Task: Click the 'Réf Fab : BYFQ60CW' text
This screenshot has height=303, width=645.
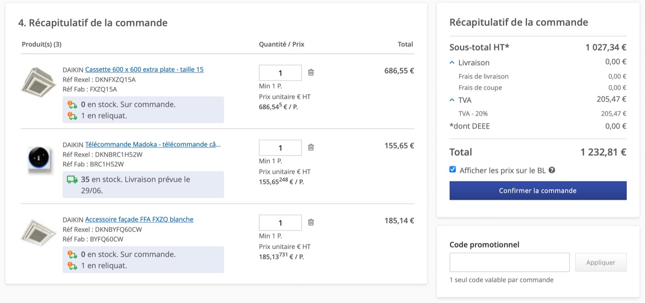Action: coord(93,239)
